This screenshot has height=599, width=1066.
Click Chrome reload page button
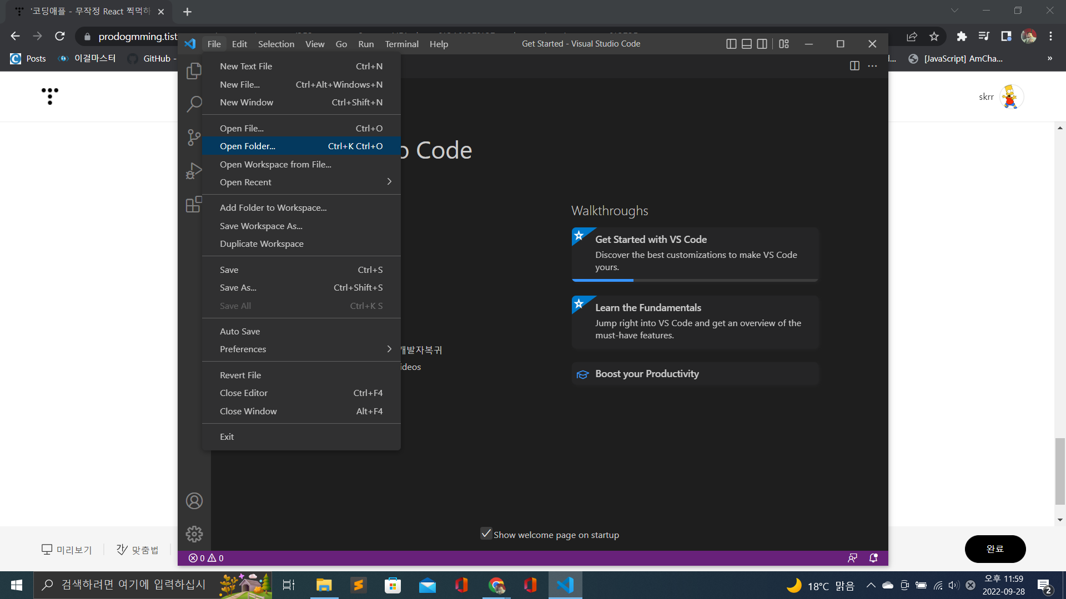tap(60, 36)
